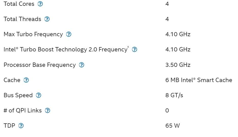Click the Total Threads label
The width and height of the screenshot is (238, 137).
[22, 19]
